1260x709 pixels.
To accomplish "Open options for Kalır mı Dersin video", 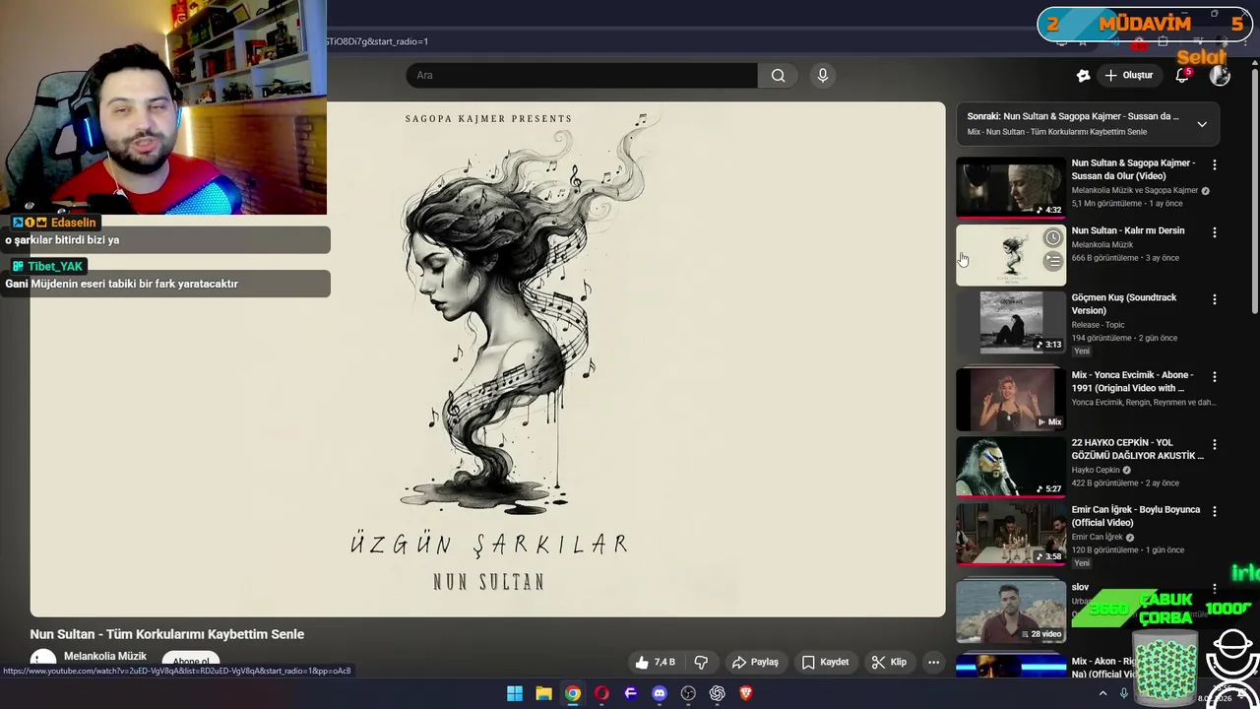I will pos(1214,232).
